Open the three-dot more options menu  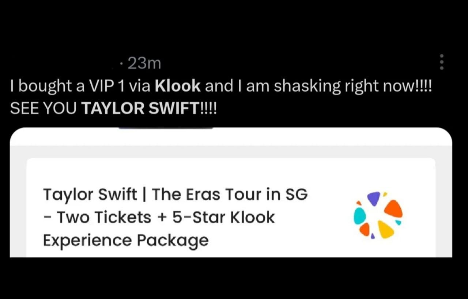[x=442, y=62]
